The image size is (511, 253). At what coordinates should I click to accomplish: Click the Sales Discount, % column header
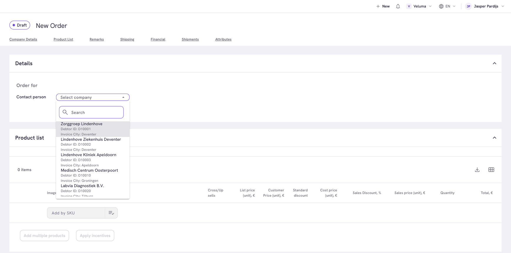(x=367, y=193)
